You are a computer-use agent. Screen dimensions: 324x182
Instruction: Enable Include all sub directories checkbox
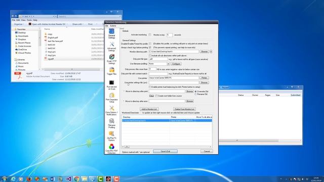(x=150, y=56)
